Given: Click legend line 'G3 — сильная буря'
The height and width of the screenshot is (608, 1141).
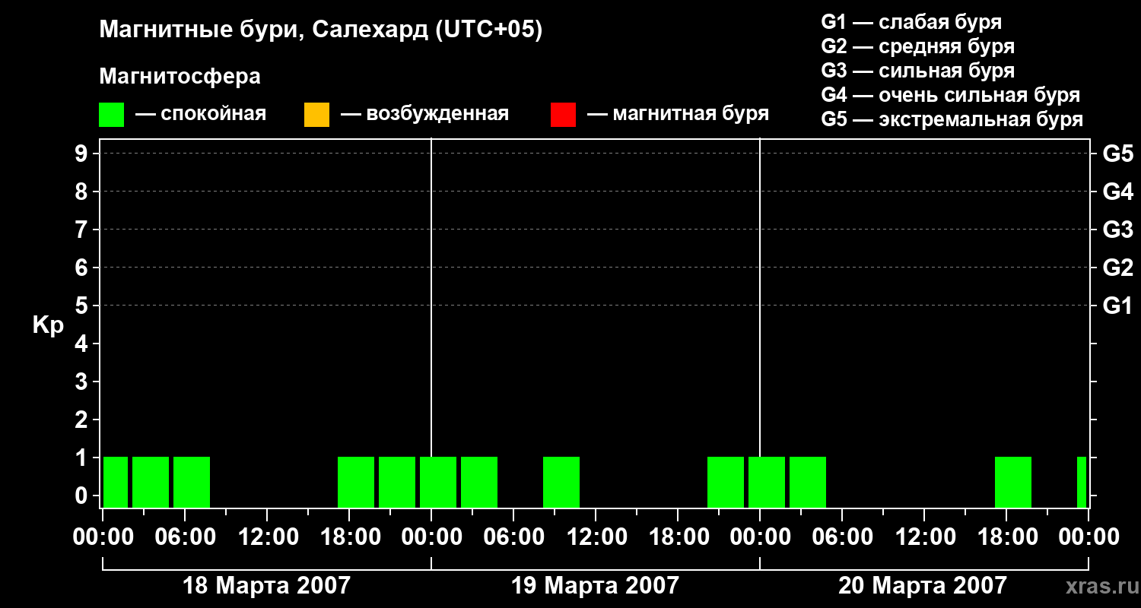Looking at the screenshot, I should (x=918, y=71).
